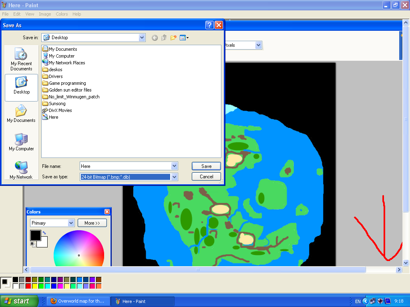Go up one folder level

point(164,38)
